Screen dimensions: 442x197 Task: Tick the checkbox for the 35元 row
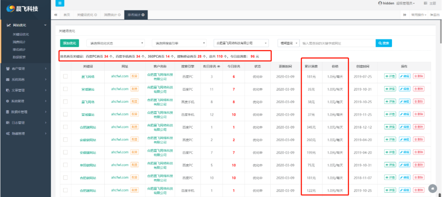tap(65, 89)
